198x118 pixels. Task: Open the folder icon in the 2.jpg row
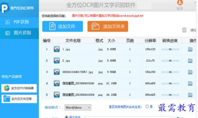(190, 61)
